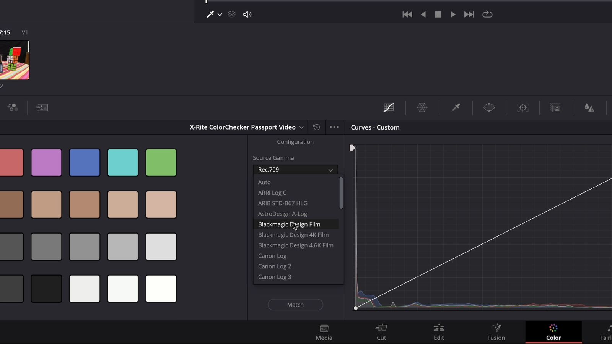The width and height of the screenshot is (612, 344).
Task: Click the black chart swatch
Action: pyautogui.click(x=46, y=289)
